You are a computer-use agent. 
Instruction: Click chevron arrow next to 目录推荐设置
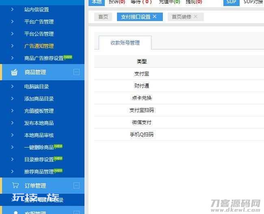pyautogui.click(x=12, y=159)
